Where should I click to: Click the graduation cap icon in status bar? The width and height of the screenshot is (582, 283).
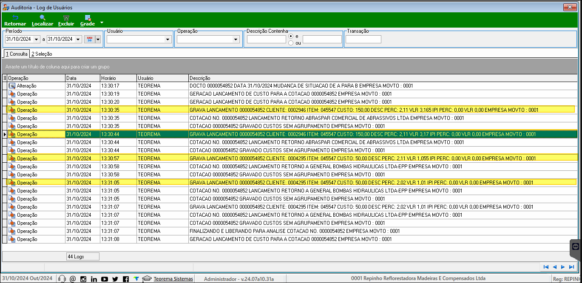[147, 279]
